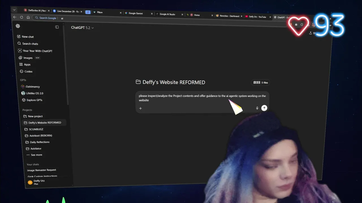Click the camera snapshot icon in toolbar
The height and width of the screenshot is (203, 362).
[296, 25]
